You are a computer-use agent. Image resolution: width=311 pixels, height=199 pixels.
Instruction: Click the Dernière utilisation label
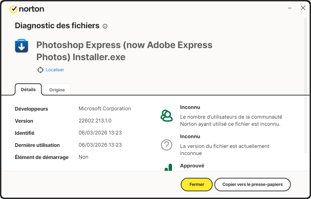[x=37, y=145]
